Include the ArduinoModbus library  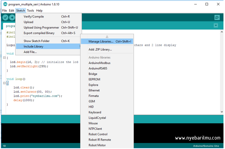107,63
